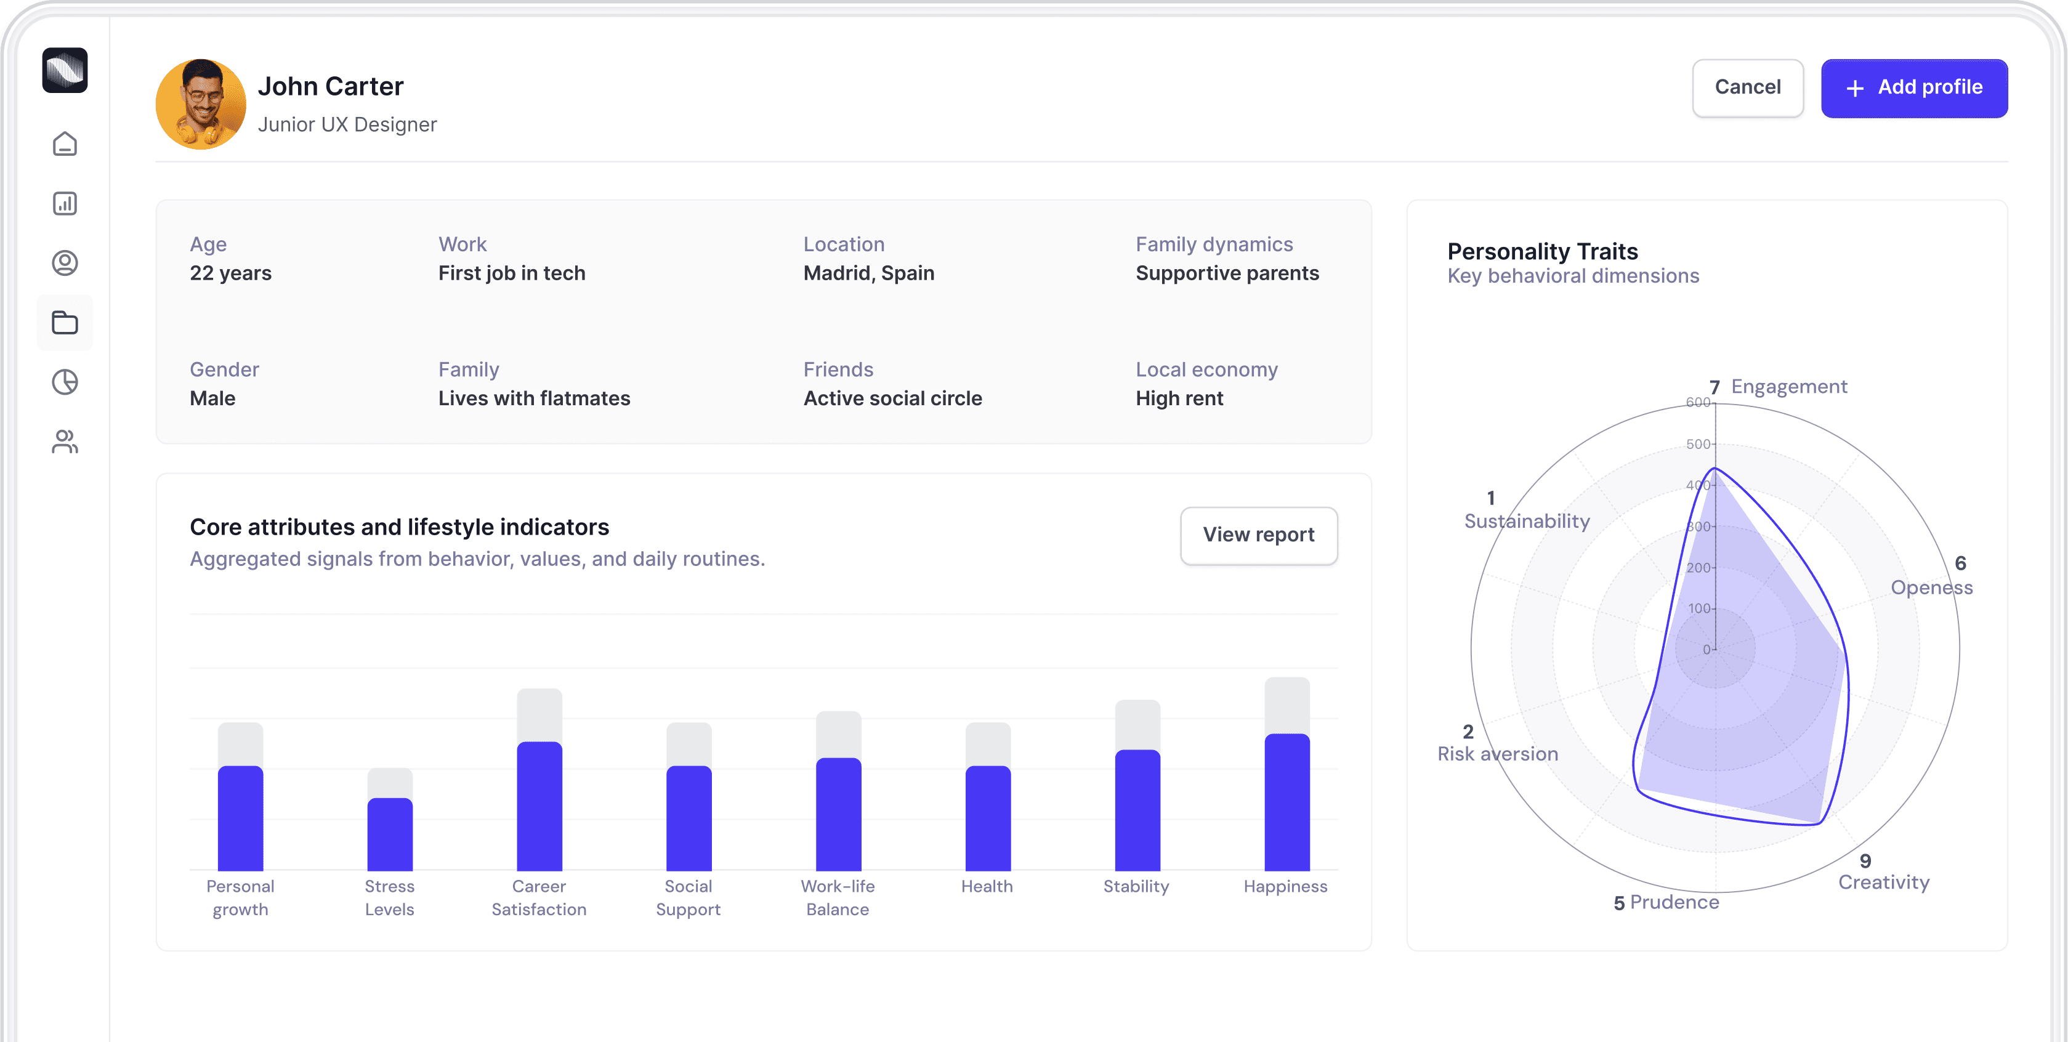Select the user profile circle icon
This screenshot has width=2068, height=1042.
(x=64, y=264)
